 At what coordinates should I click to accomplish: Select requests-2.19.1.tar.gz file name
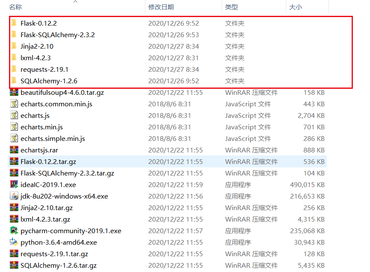pos(54,254)
